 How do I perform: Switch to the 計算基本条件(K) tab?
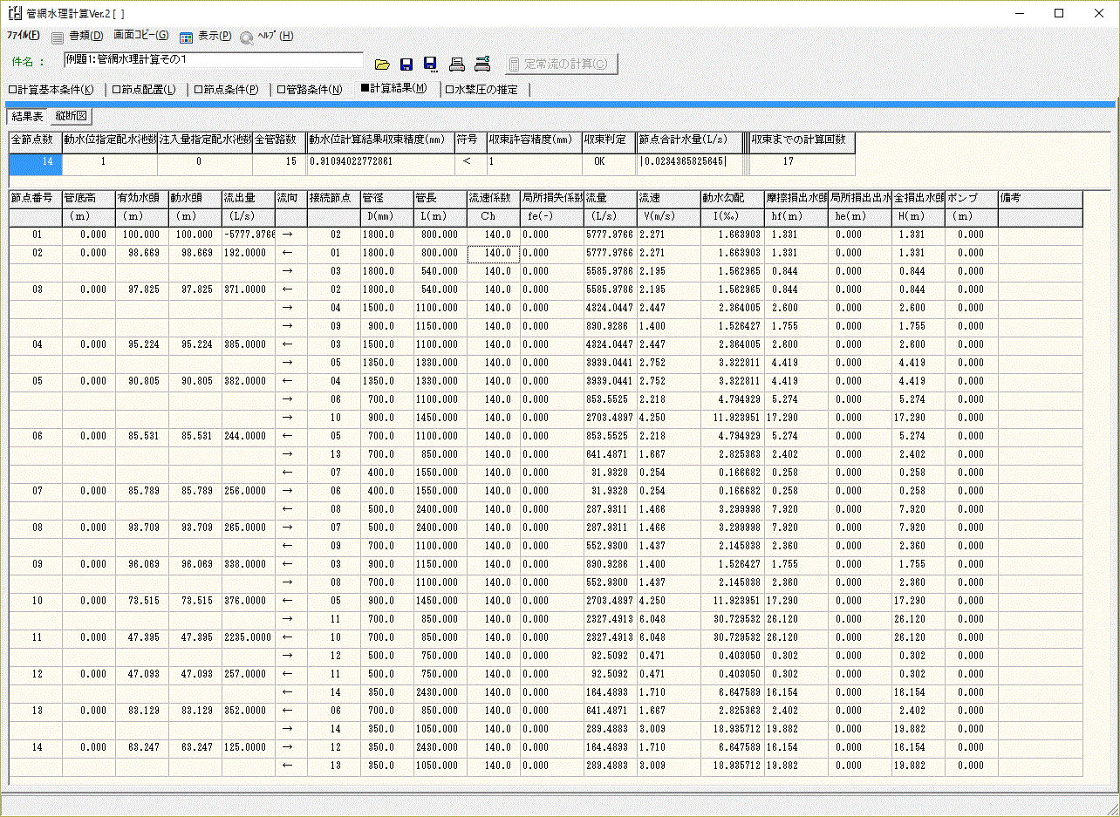51,89
